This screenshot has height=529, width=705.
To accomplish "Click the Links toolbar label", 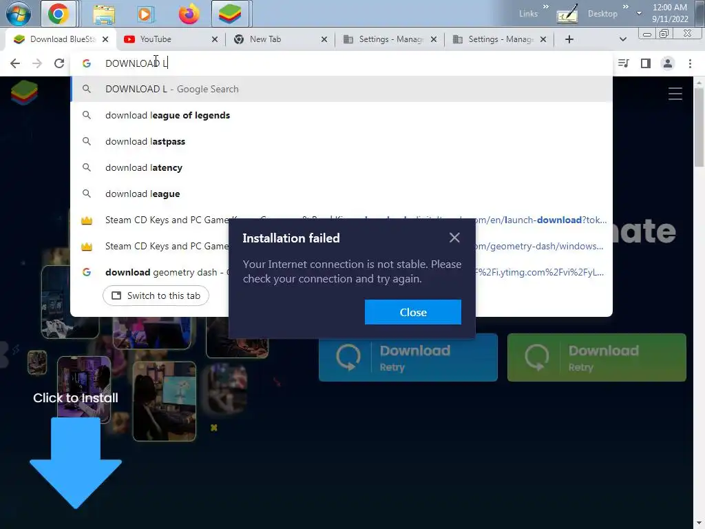I will [528, 14].
